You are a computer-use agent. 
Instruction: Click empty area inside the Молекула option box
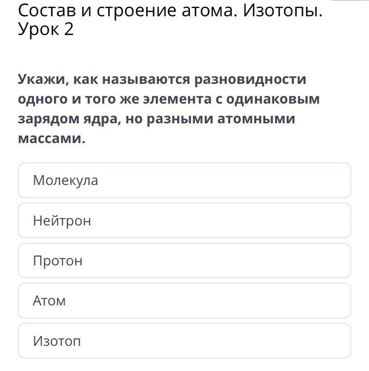coord(225,180)
